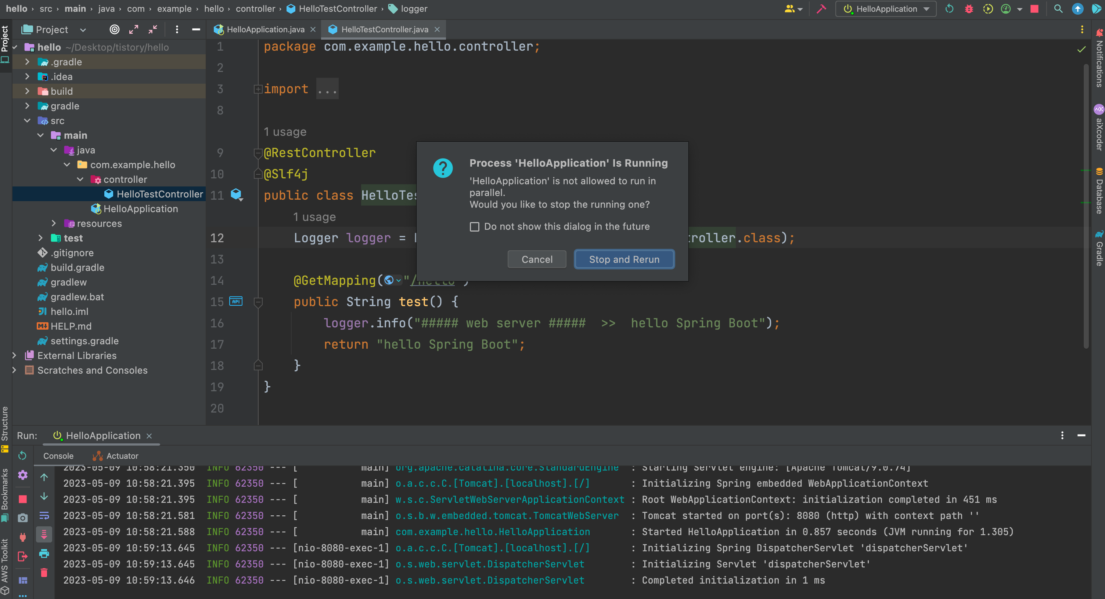Switch to the HelloApplication.java editor tab

click(x=265, y=29)
